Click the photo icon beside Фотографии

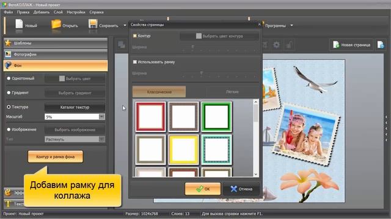(8, 54)
